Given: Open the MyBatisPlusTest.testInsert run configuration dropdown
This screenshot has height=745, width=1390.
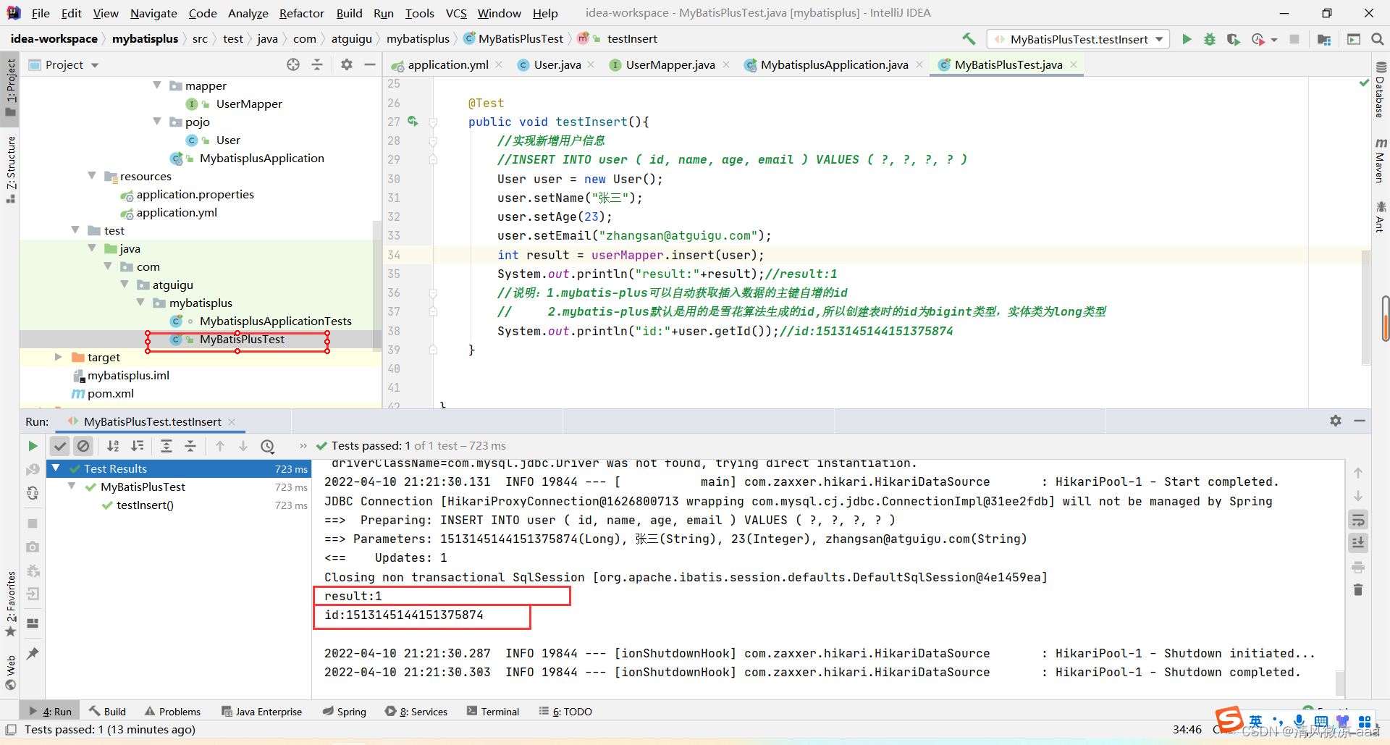Looking at the screenshot, I should [1079, 39].
